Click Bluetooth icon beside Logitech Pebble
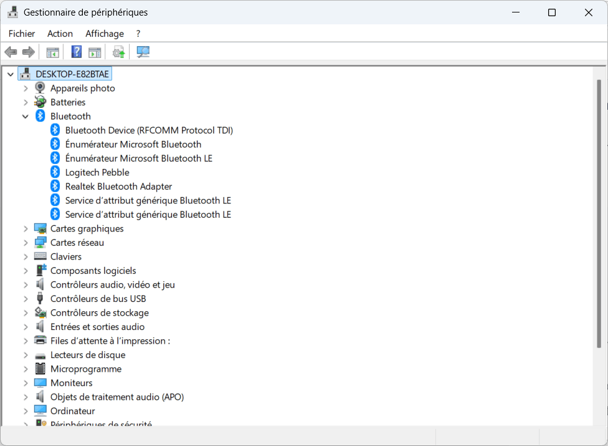Image resolution: width=608 pixels, height=446 pixels. 55,172
